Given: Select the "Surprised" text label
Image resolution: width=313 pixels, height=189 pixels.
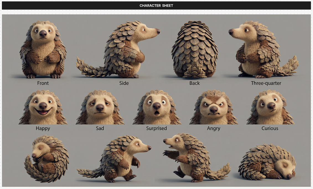Looking at the screenshot, I should coord(157,128).
